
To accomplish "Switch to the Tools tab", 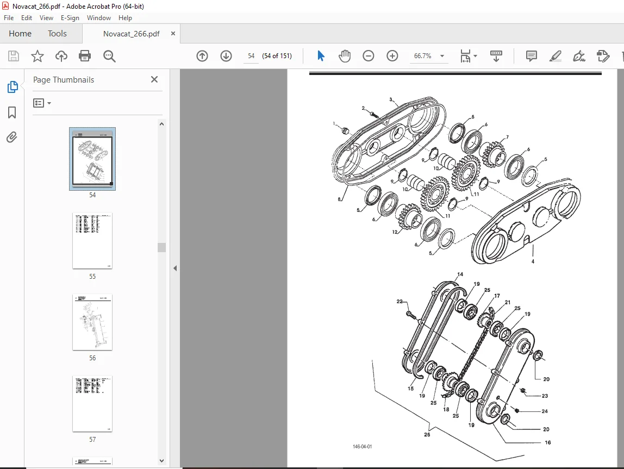I will [x=57, y=34].
